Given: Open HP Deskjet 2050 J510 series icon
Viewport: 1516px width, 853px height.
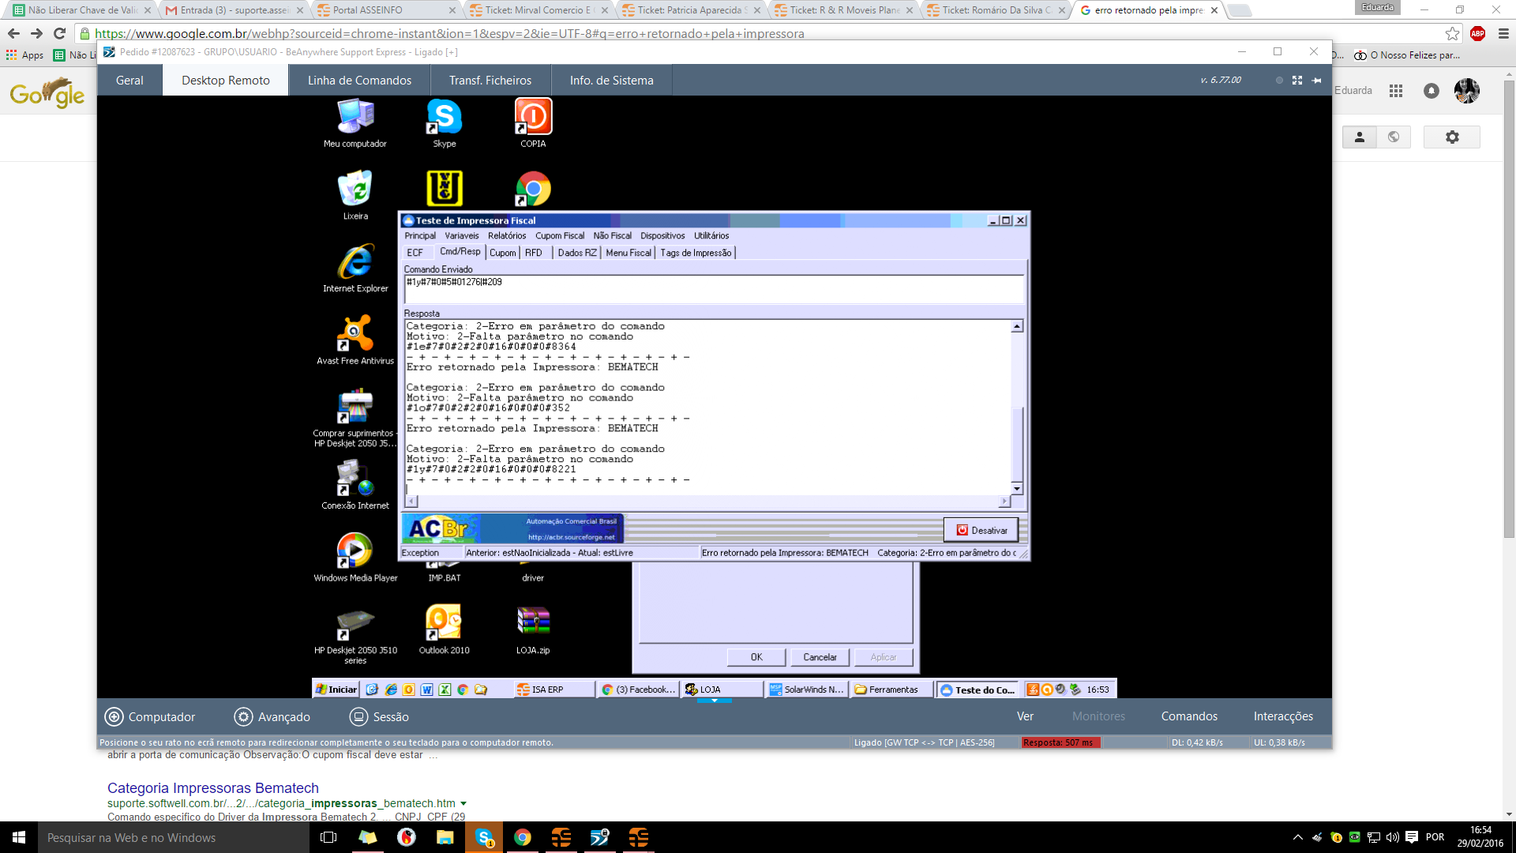Looking at the screenshot, I should click(355, 635).
